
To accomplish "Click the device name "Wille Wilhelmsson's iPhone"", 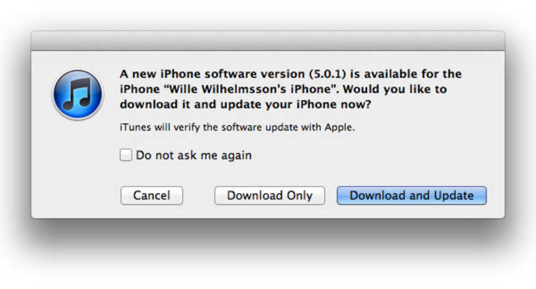I will tap(249, 89).
